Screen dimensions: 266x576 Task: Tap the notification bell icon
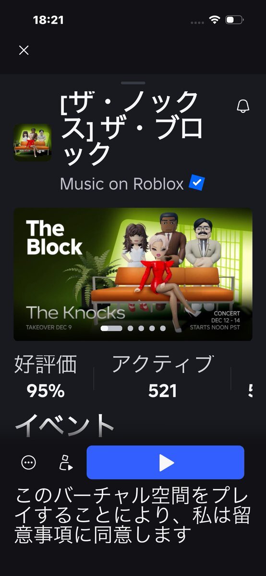(243, 107)
